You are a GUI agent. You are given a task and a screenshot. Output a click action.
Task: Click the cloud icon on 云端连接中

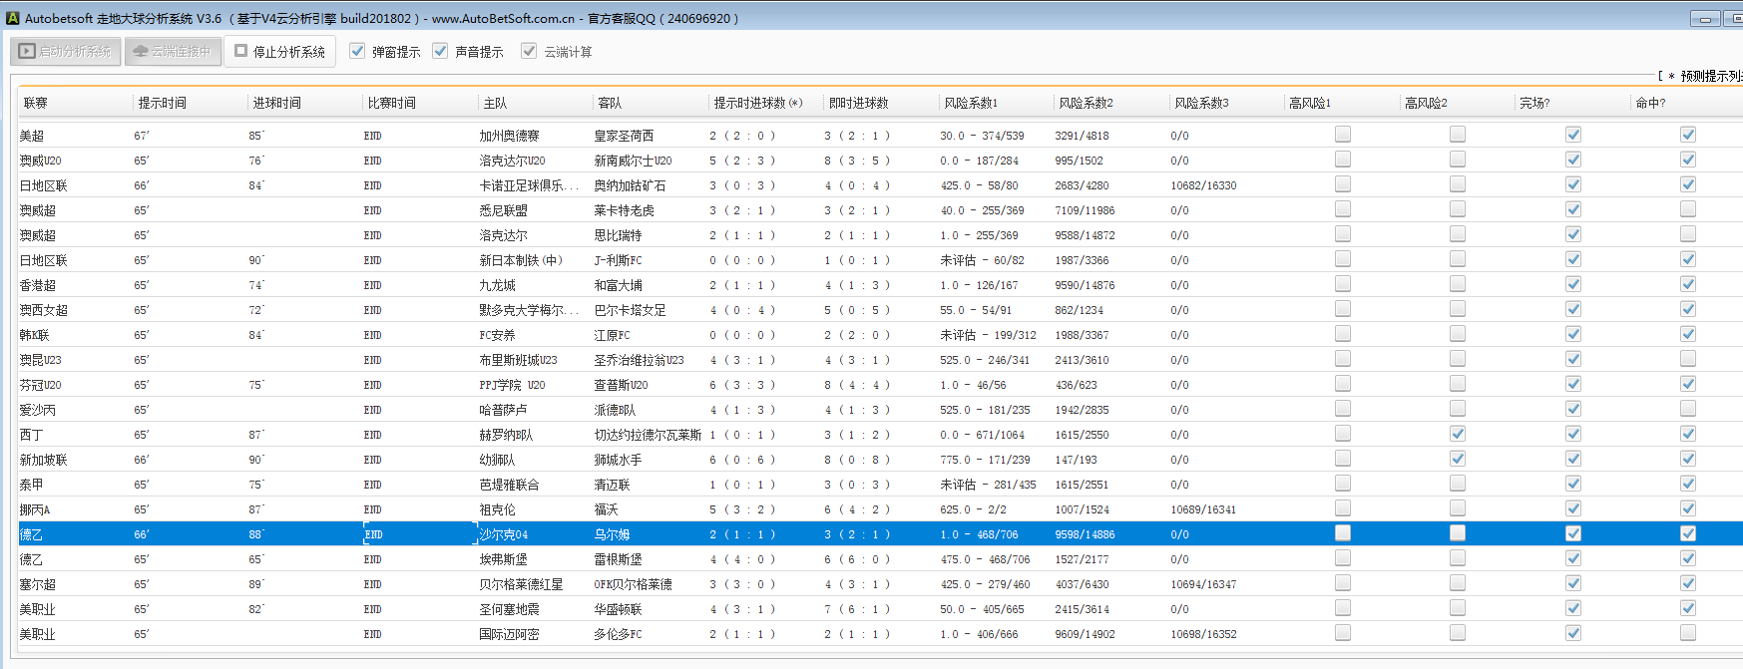[141, 51]
